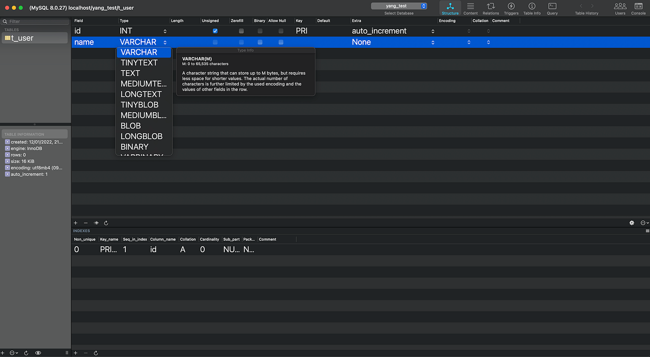Open the yang_test database selector
Screen dimensions: 650x357
coord(398,6)
